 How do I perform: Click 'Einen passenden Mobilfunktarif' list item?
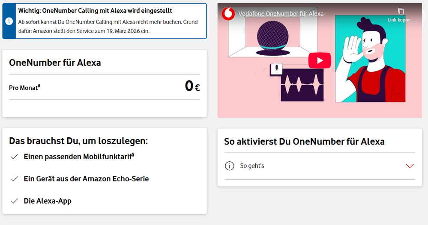click(x=78, y=157)
